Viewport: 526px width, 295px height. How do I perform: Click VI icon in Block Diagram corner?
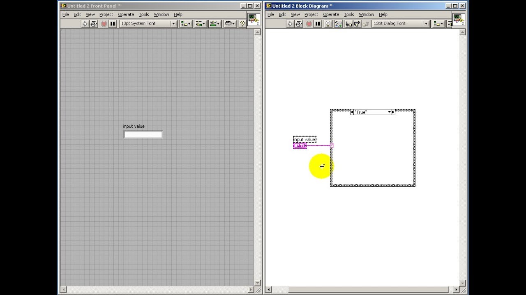(x=459, y=19)
